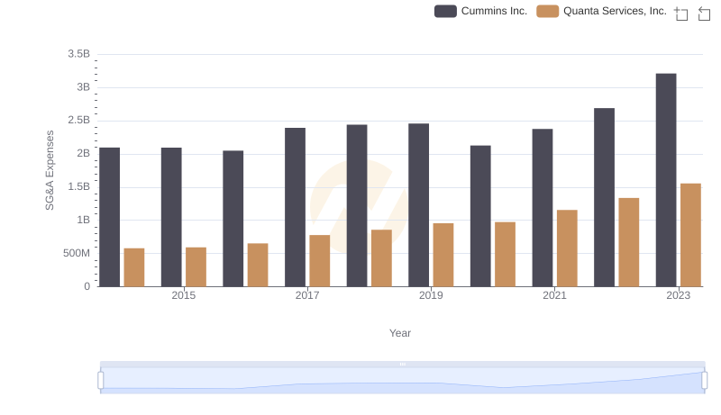Click the Cummins bar for 2021
Screen dimensions: 721x415
543,207
